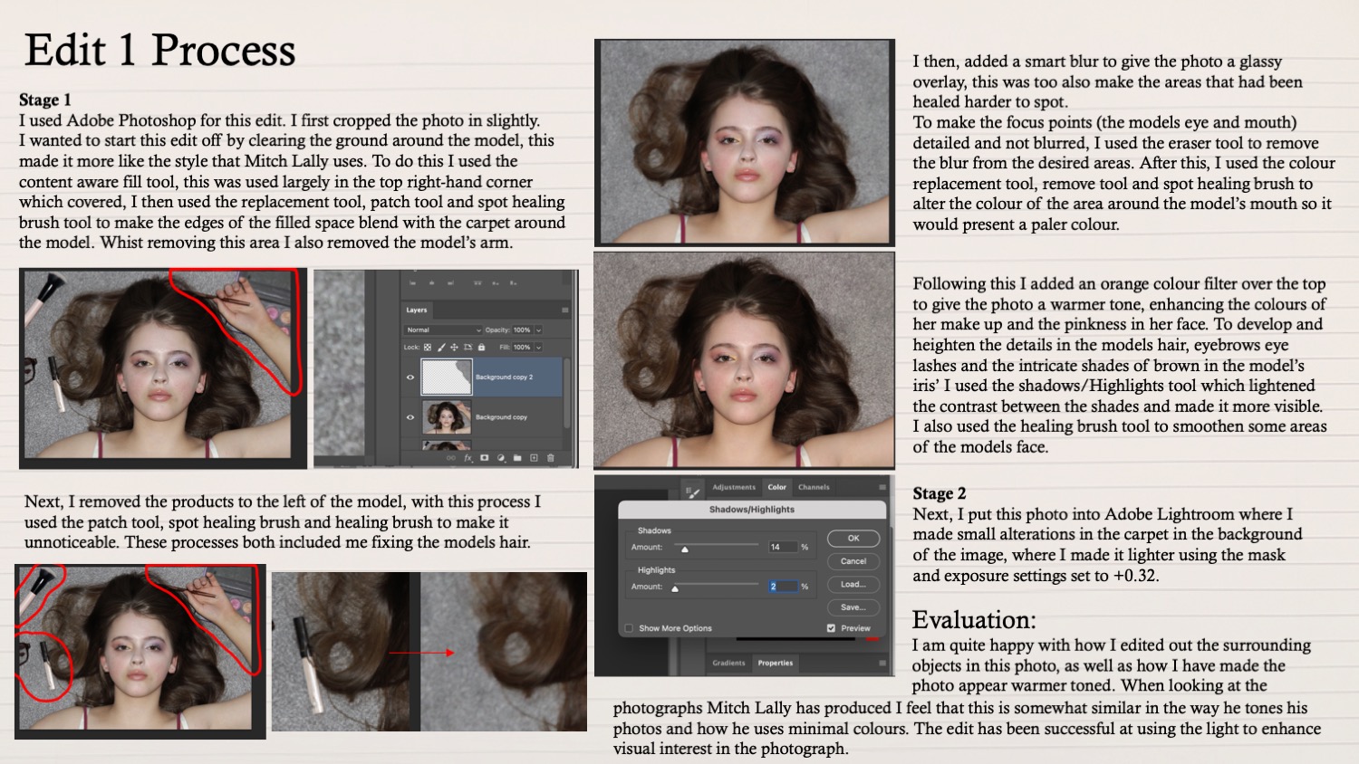The image size is (1359, 764).
Task: Switch to the Adjustments tab
Action: tap(734, 487)
